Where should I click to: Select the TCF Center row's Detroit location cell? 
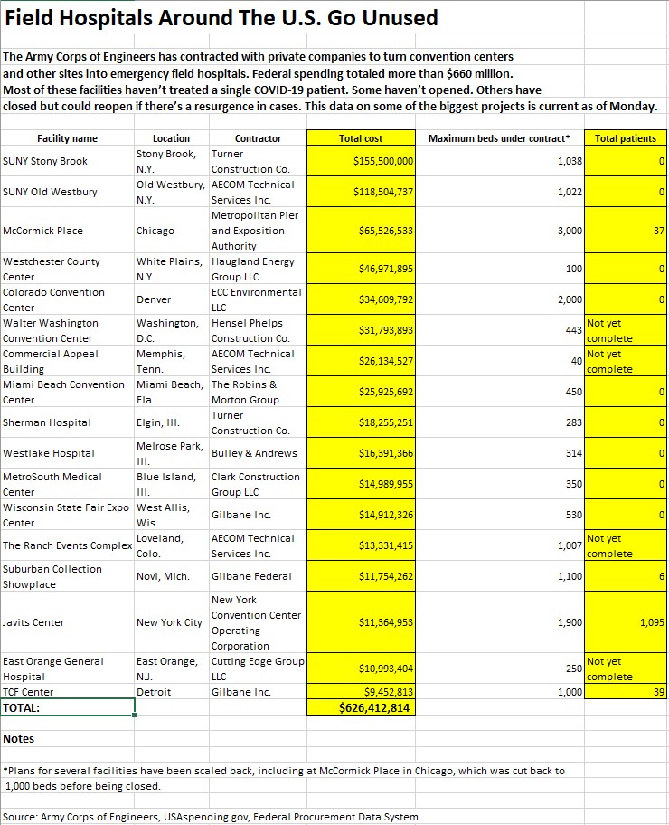coord(171,692)
